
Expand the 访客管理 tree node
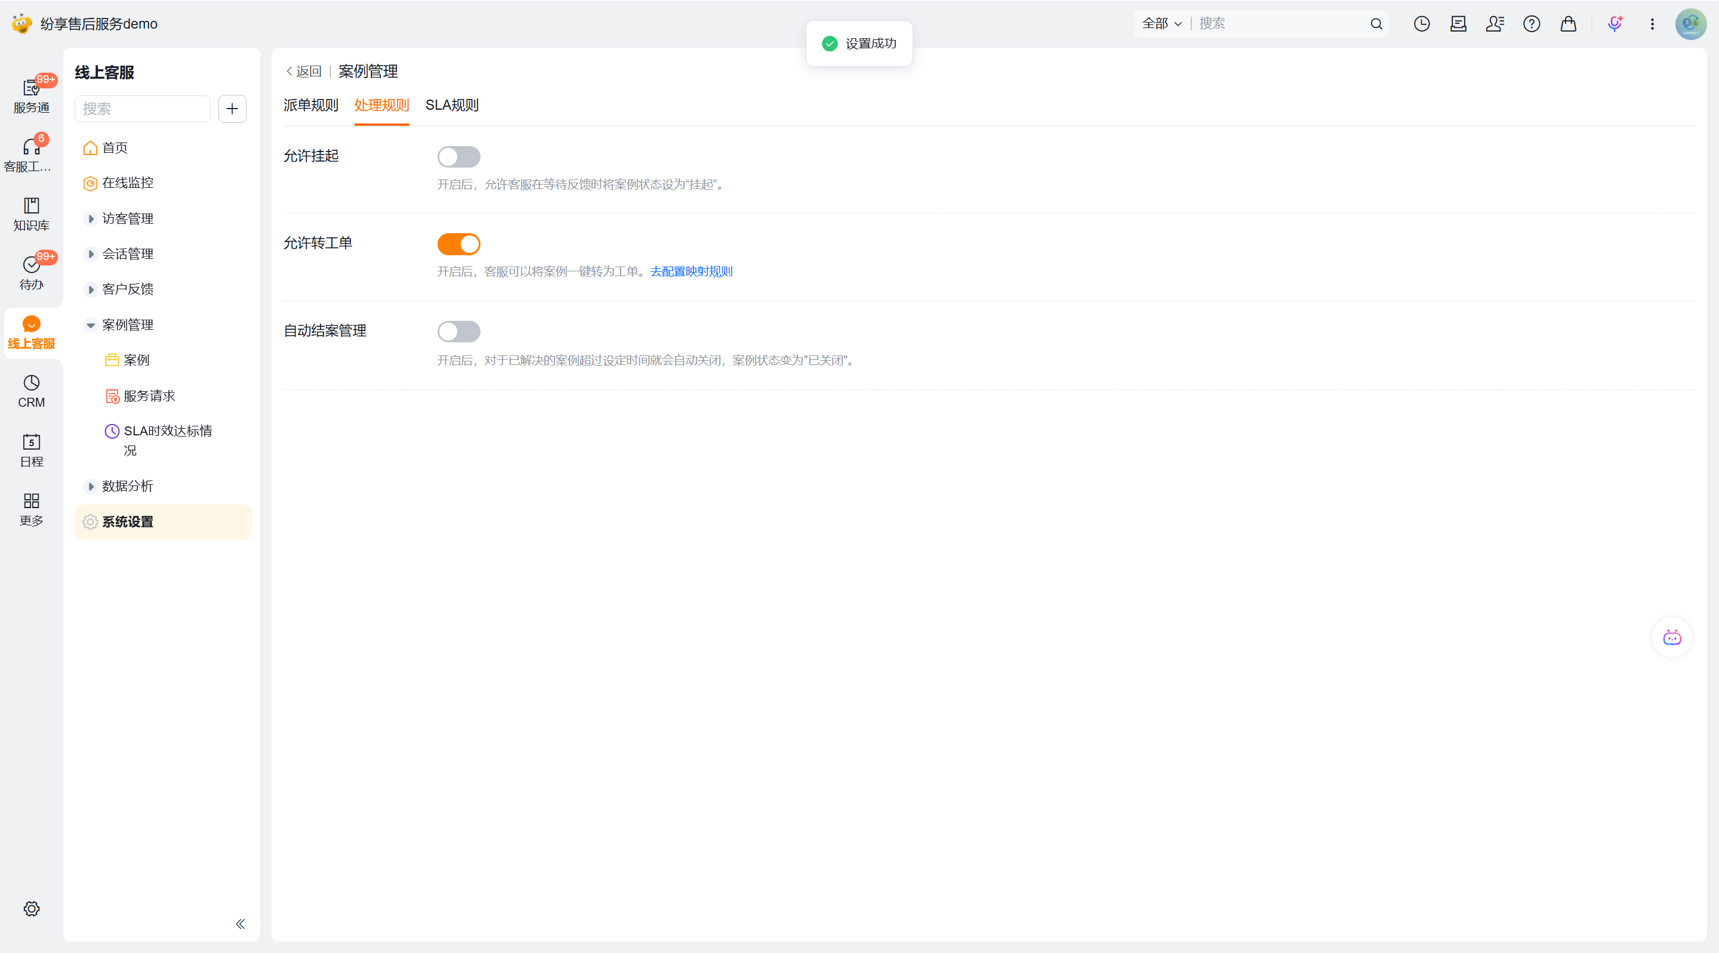tap(91, 219)
